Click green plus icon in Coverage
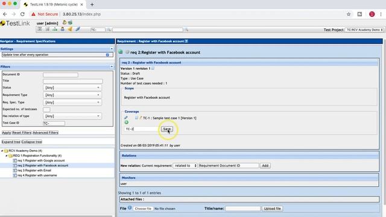Viewport: 386px width, 217px height. [126, 122]
